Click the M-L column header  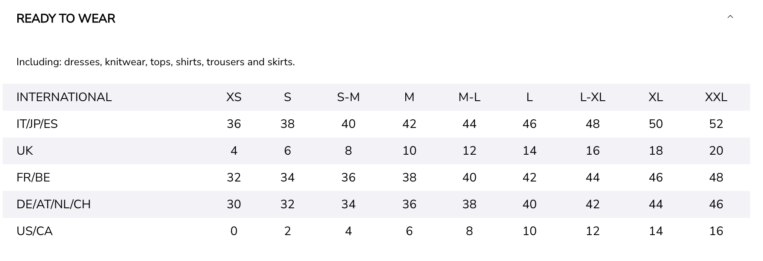469,97
